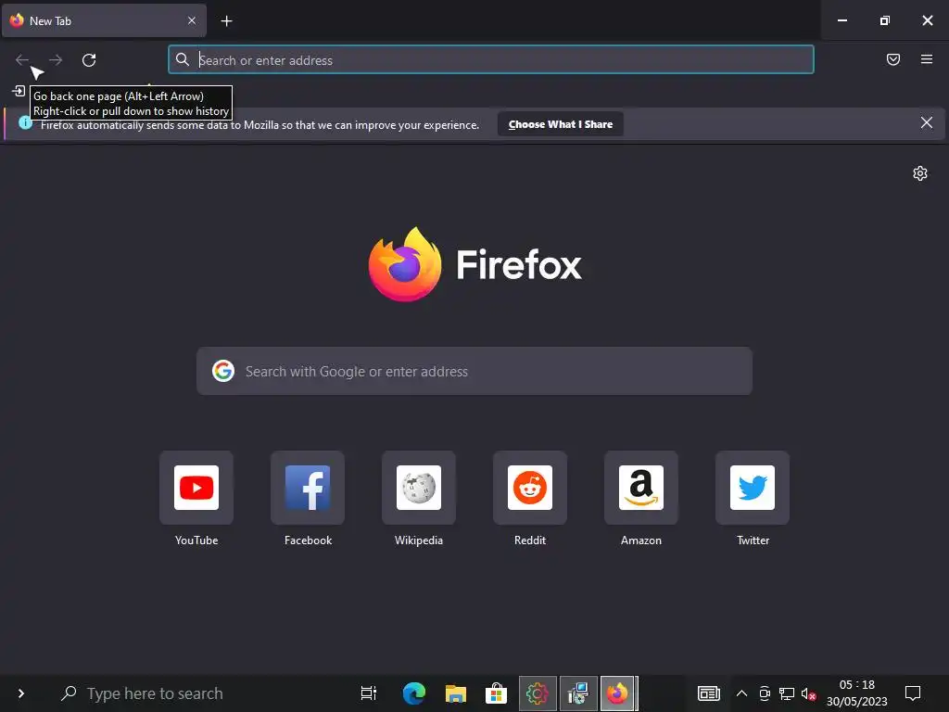Open Task View on the taskbar
This screenshot has height=712, width=949.
coord(369,693)
